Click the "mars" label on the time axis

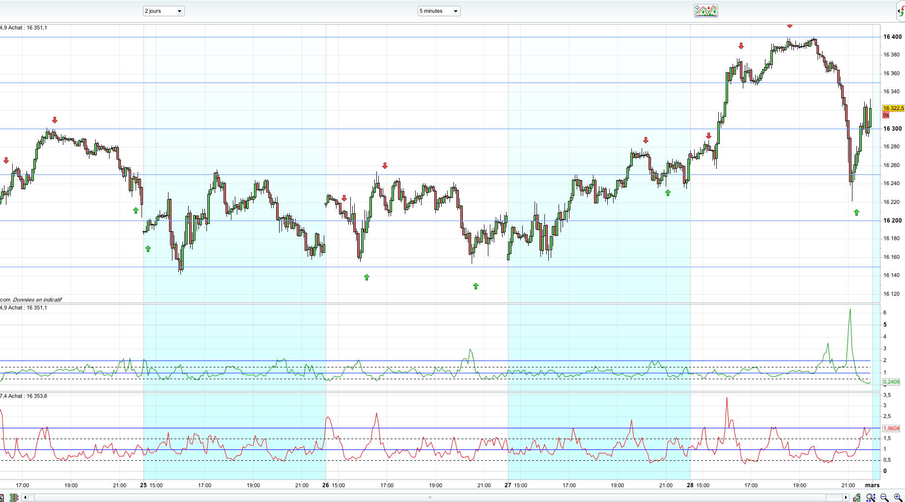(x=873, y=485)
